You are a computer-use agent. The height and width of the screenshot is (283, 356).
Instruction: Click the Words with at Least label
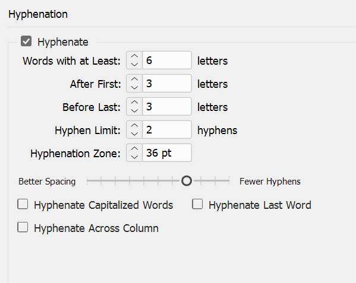coord(71,61)
